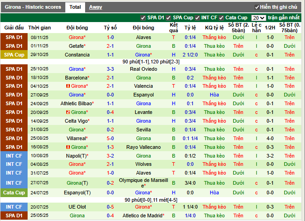305x221 pixels.
Task: Click card icon beside Girona vs Levante
Action: (x=68, y=112)
